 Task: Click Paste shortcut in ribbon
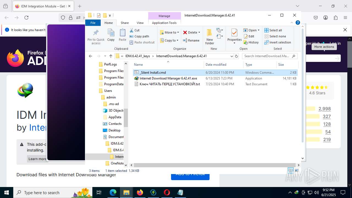tap(142, 42)
